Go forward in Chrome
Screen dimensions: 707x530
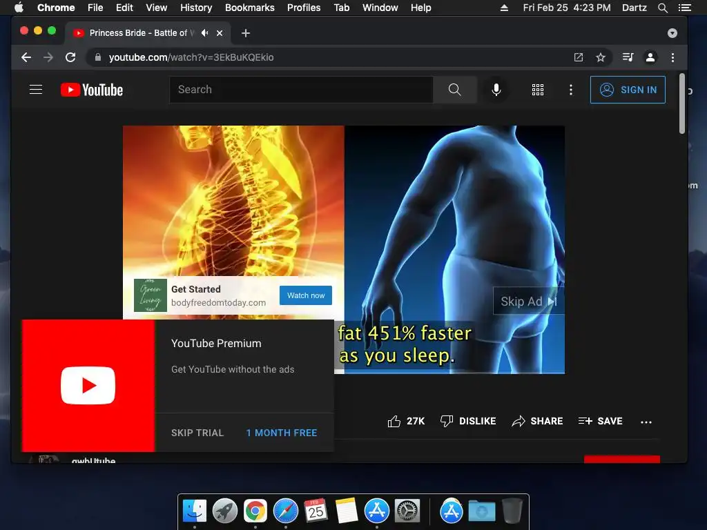48,57
